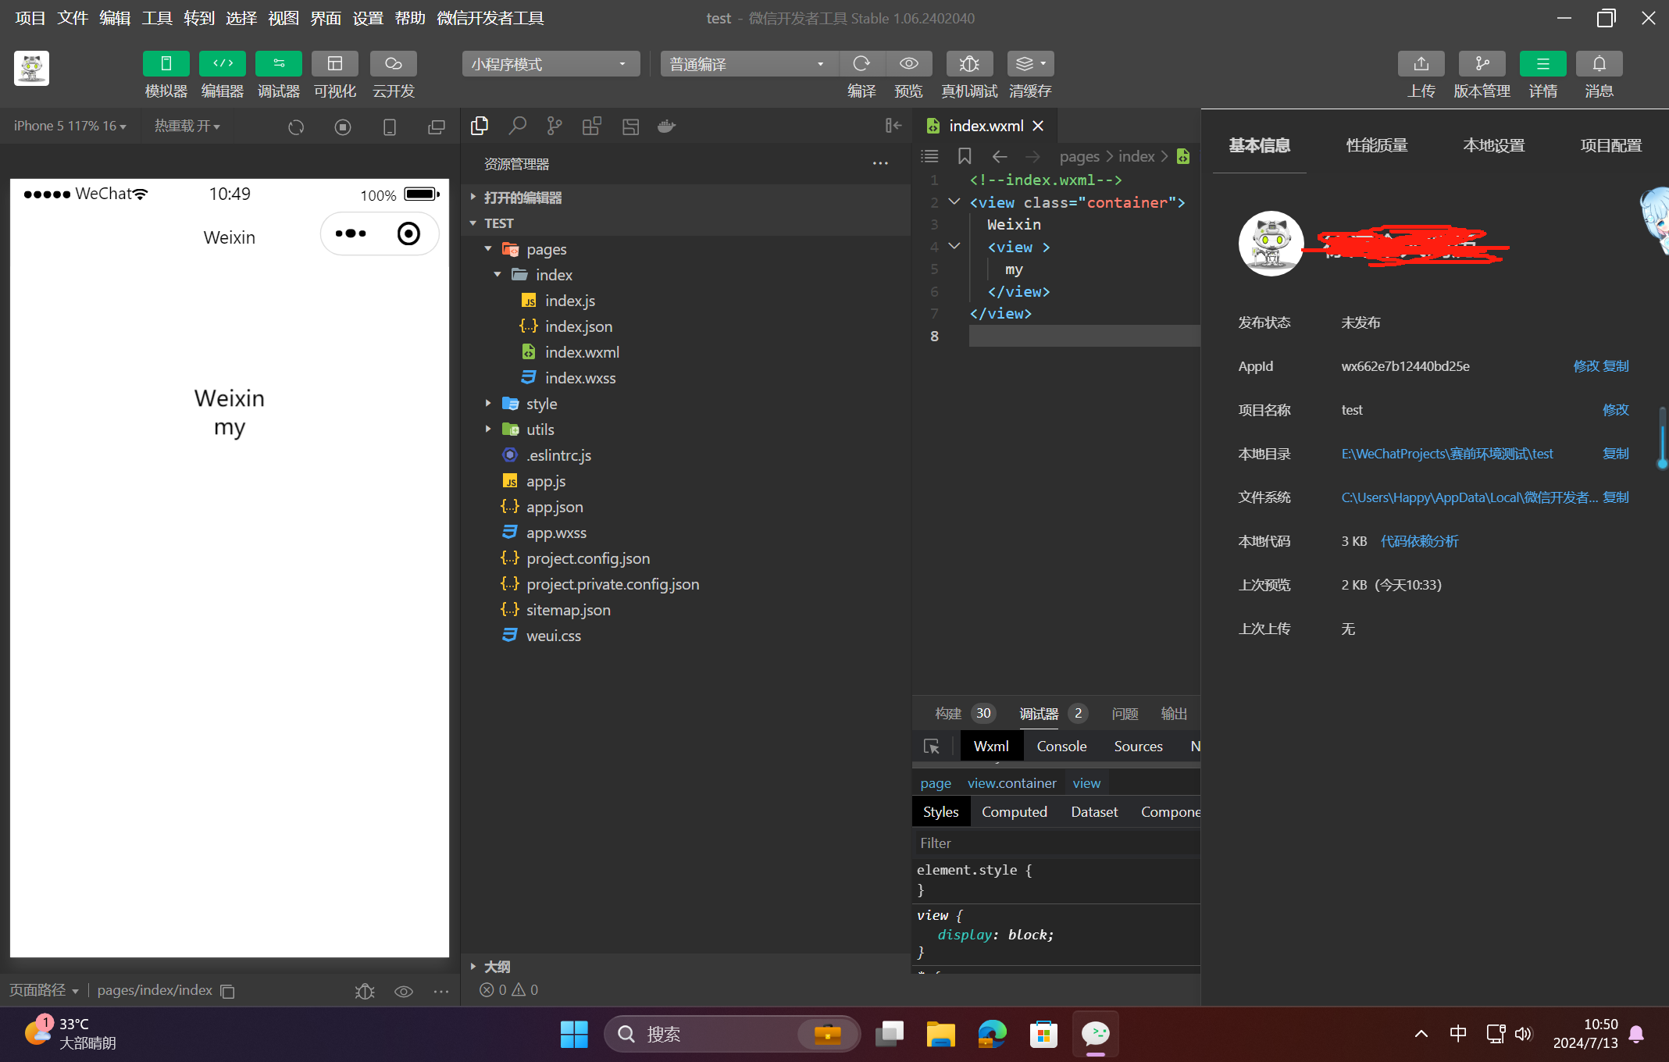The image size is (1669, 1062).
Task: Click the cloud development (云开发) icon
Action: tap(393, 64)
